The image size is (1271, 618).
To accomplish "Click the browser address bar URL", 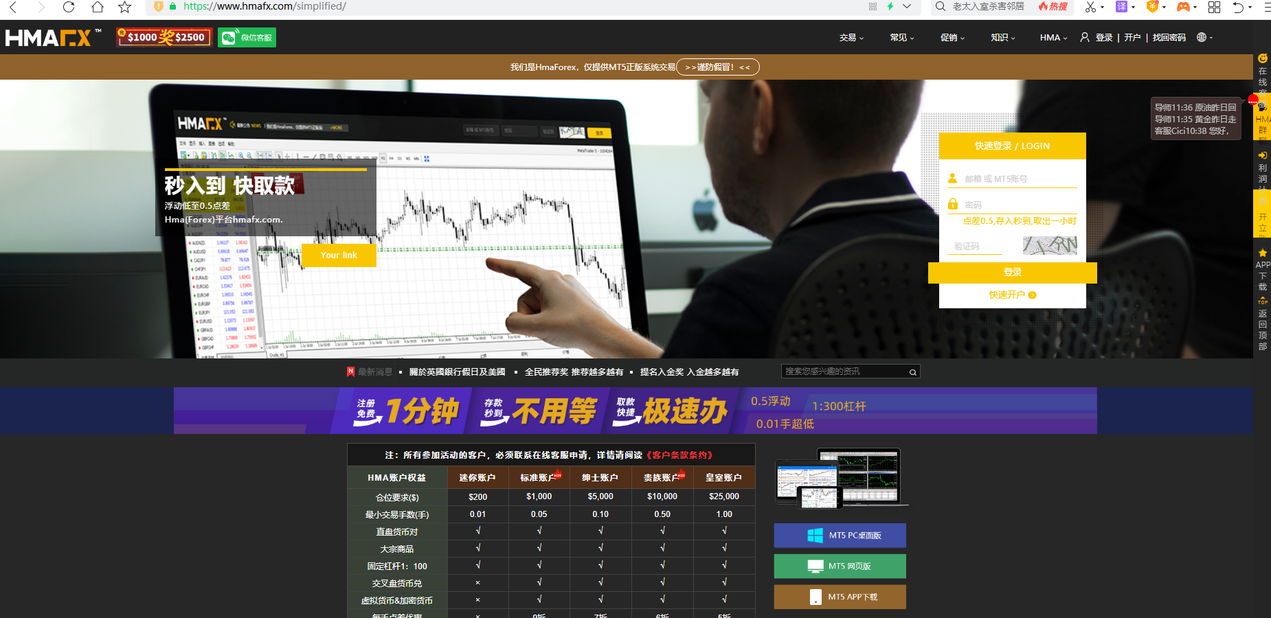I will (265, 6).
